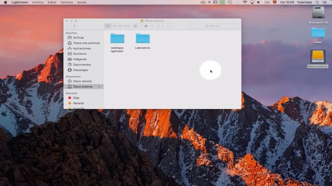Switch Finder to list view

(114, 26)
